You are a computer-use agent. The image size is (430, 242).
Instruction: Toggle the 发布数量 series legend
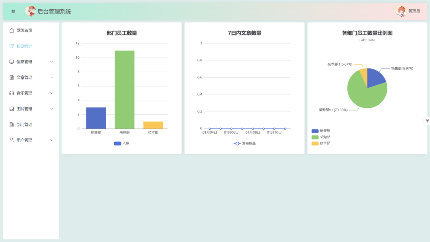pyautogui.click(x=244, y=143)
